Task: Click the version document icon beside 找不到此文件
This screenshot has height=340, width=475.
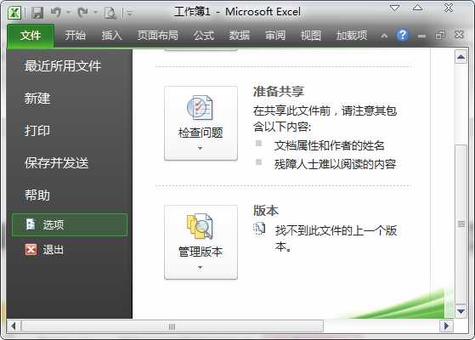Action: click(259, 229)
